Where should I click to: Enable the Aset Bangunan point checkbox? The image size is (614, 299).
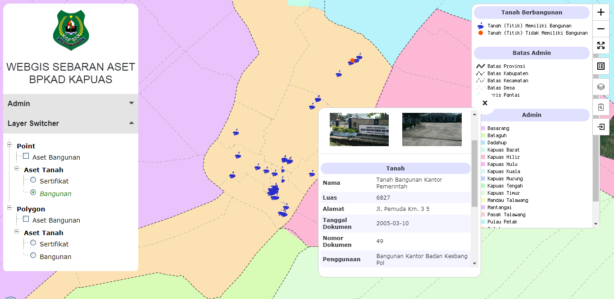point(26,156)
